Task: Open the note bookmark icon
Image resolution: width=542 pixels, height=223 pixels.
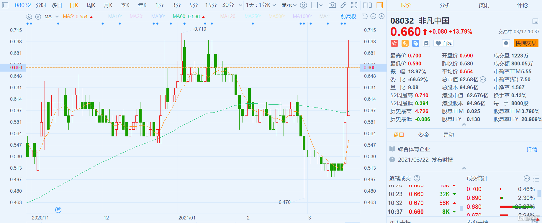Action: point(426,43)
